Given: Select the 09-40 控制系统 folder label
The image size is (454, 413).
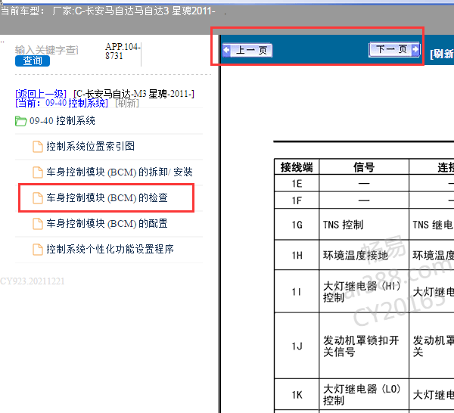Looking at the screenshot, I should tap(62, 121).
